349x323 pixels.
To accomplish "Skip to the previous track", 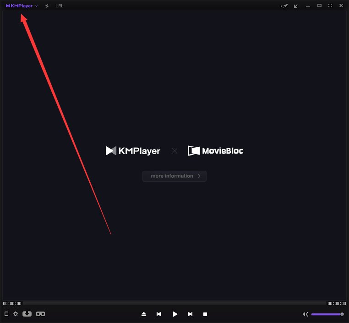I will pos(159,314).
